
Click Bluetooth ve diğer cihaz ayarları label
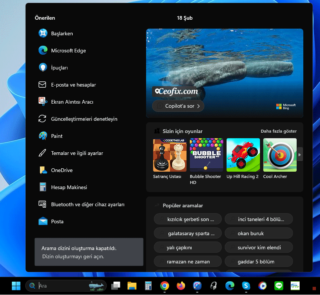click(x=88, y=204)
